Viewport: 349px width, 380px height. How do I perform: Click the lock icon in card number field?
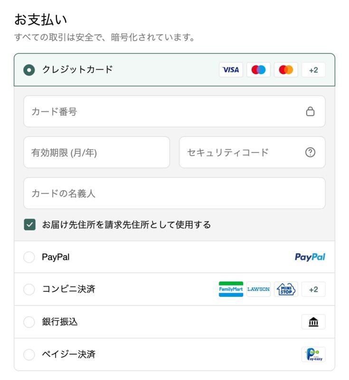point(310,112)
